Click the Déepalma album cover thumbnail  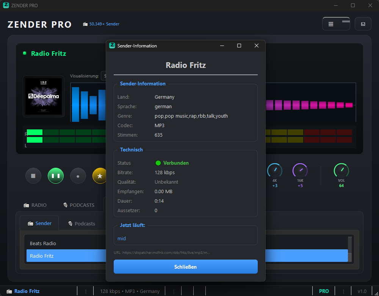pos(43,96)
